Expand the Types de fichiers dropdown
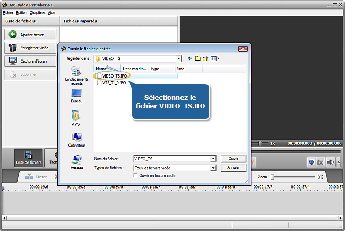Image resolution: width=345 pixels, height=231 pixels. coord(213,168)
